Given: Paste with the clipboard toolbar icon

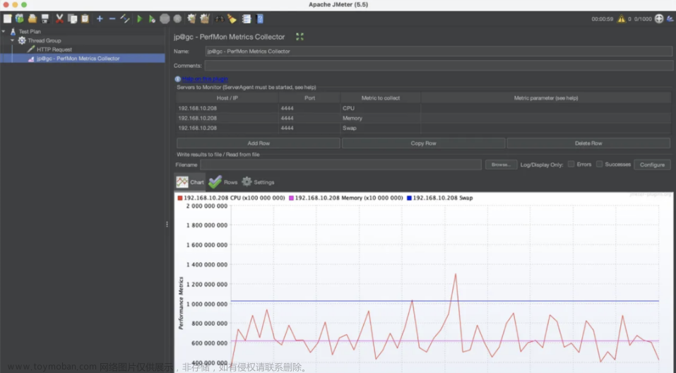Looking at the screenshot, I should [85, 18].
